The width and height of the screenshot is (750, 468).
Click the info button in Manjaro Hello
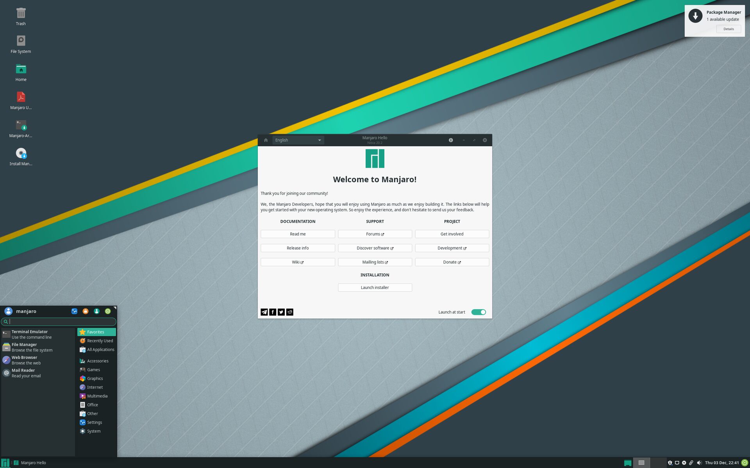[451, 140]
